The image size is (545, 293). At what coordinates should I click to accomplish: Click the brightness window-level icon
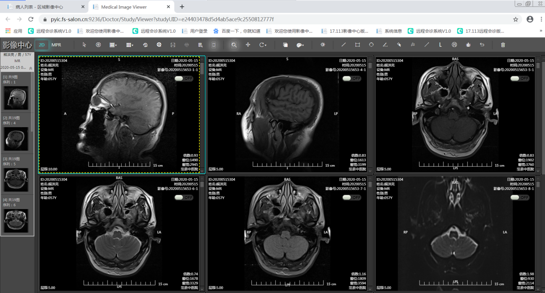click(x=323, y=45)
